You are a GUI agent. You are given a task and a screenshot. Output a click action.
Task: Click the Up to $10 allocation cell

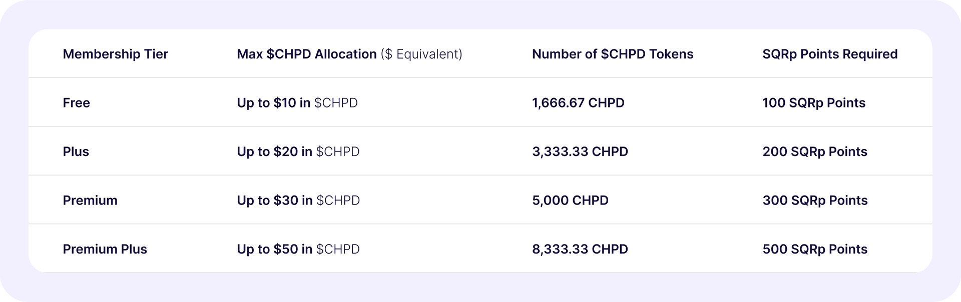pyautogui.click(x=297, y=103)
